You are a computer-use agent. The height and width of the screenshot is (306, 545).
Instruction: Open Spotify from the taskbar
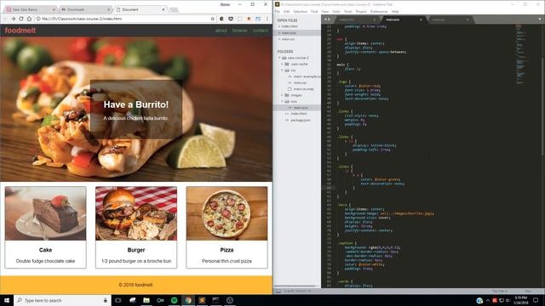point(174,300)
